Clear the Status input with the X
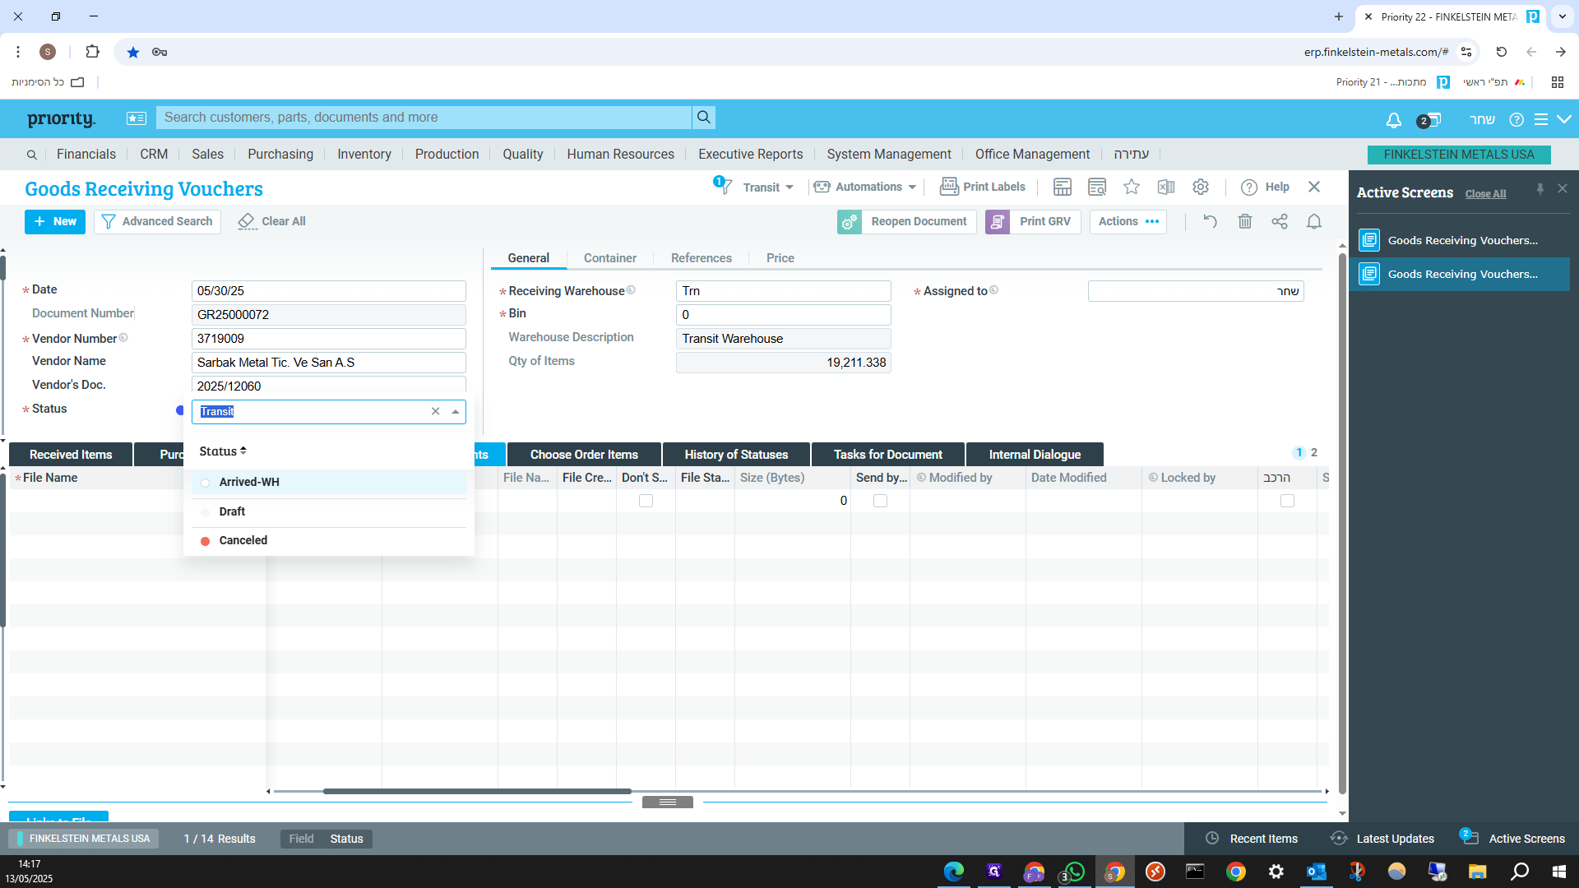Image resolution: width=1579 pixels, height=888 pixels. tap(435, 411)
